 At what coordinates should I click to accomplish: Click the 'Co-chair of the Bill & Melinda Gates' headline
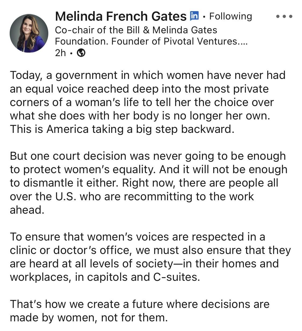[136, 30]
